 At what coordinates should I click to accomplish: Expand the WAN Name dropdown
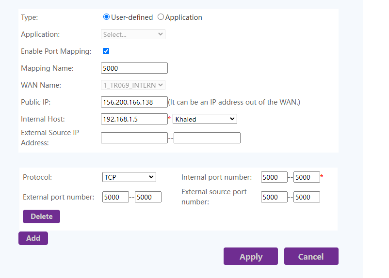click(133, 85)
